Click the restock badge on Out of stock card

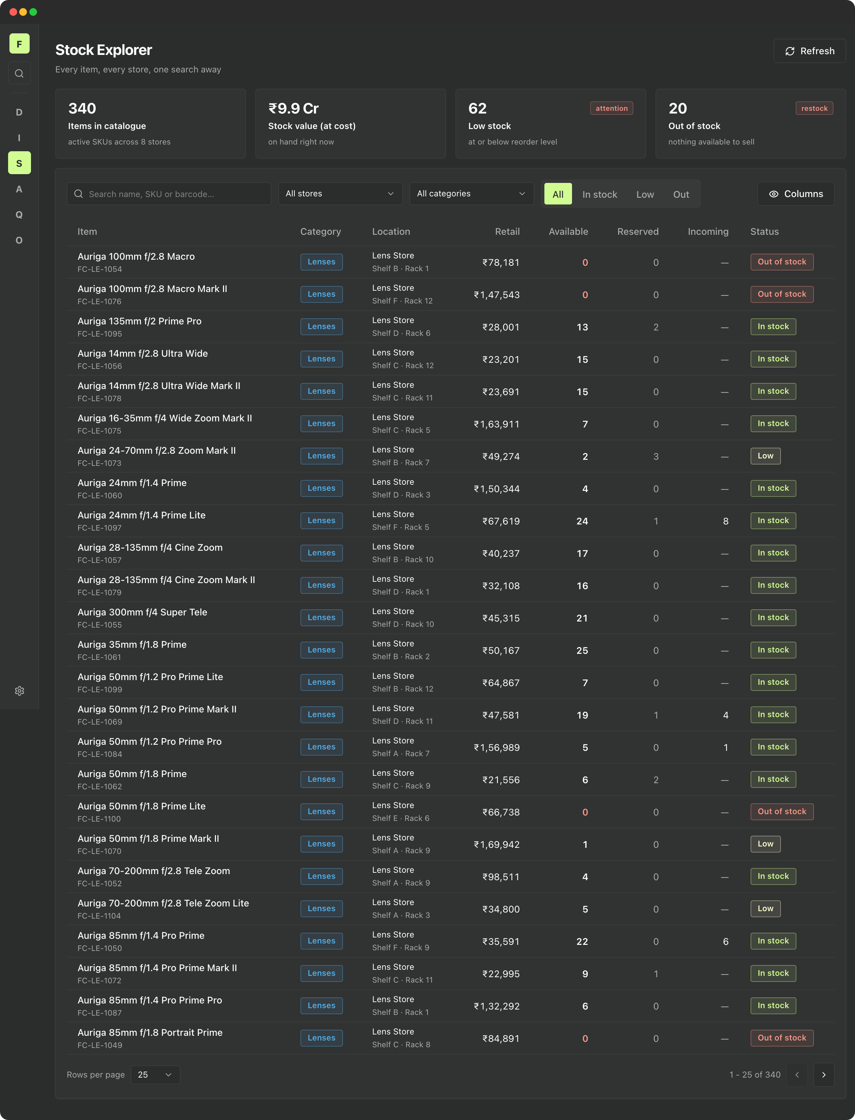(814, 108)
